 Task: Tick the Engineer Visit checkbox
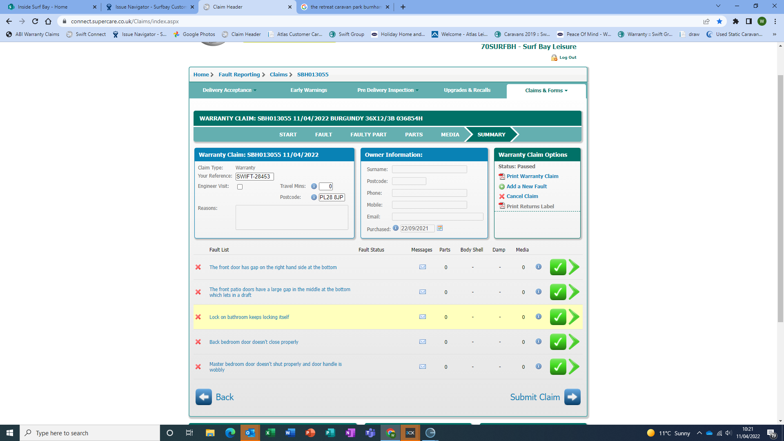click(x=240, y=187)
